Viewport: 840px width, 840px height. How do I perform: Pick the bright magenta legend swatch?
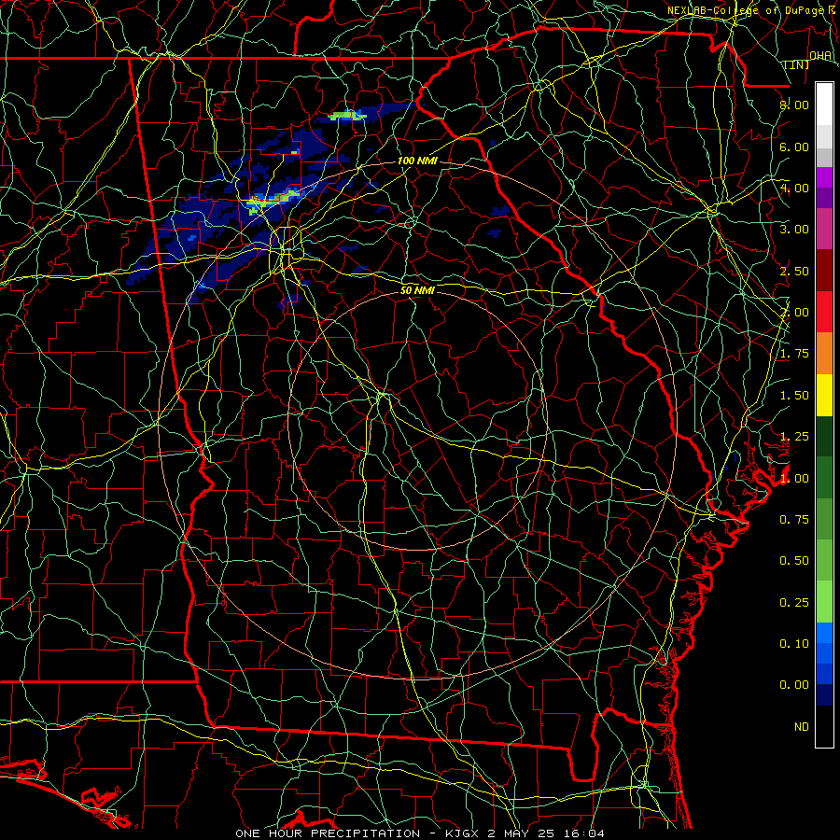pos(824,177)
